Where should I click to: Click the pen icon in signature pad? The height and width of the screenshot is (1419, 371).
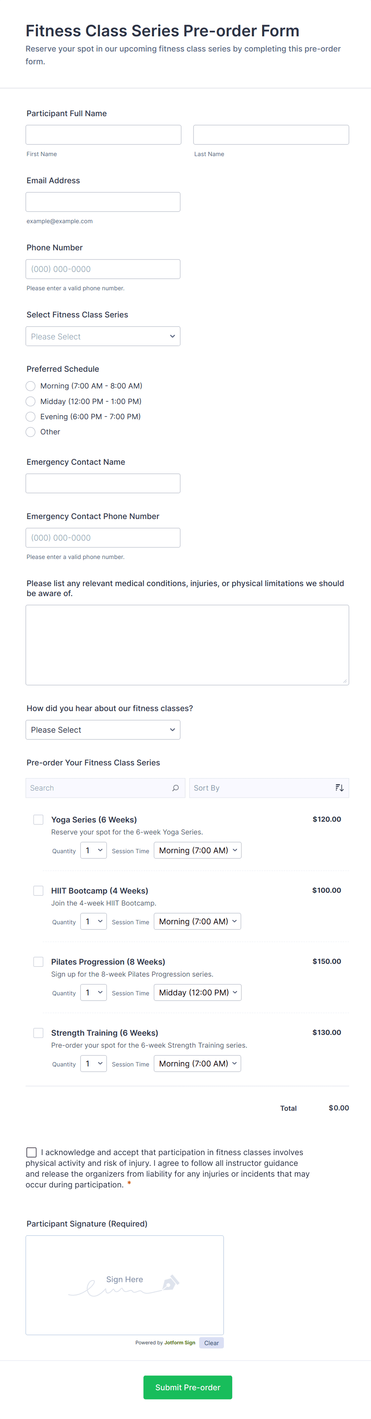pos(170,1283)
